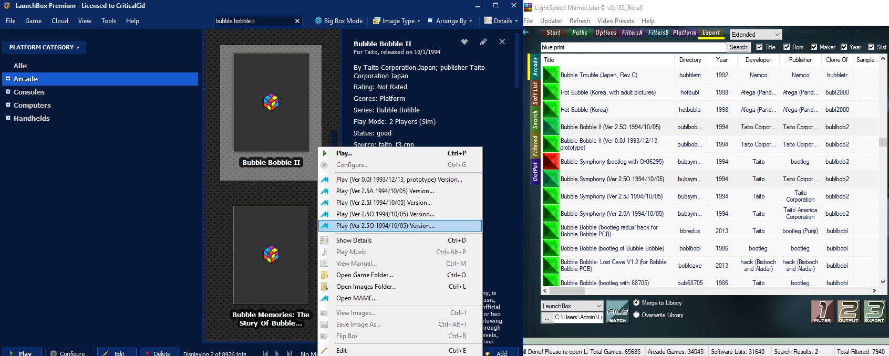This screenshot has width=889, height=356.
Task: Open the Arrange By dropdown
Action: pyautogui.click(x=450, y=21)
